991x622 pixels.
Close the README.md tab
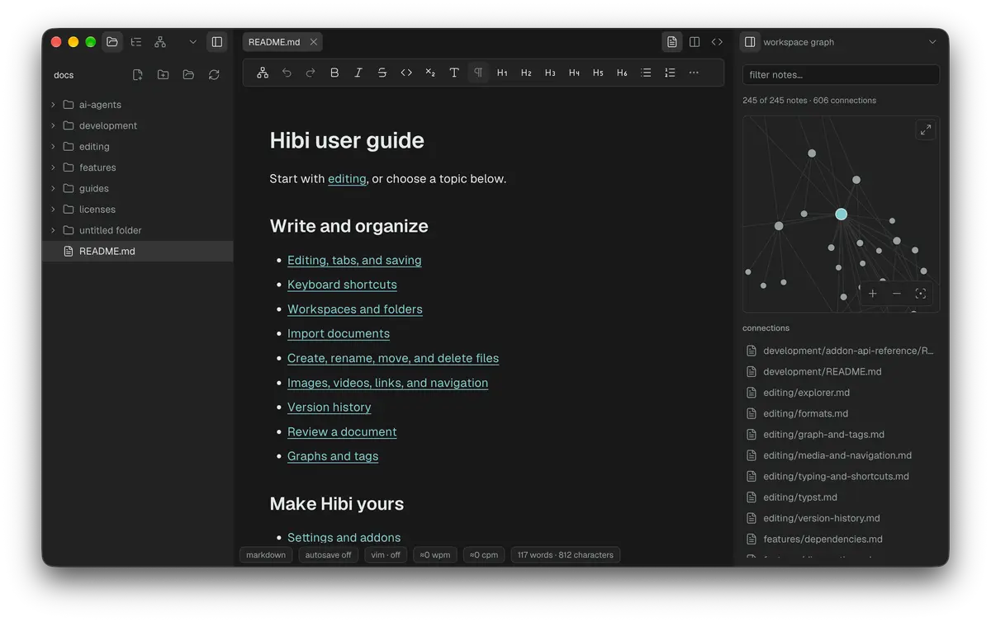point(314,42)
